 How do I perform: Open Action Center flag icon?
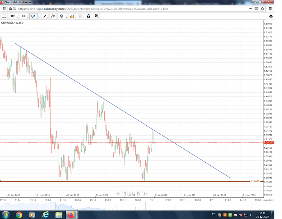tap(240, 215)
